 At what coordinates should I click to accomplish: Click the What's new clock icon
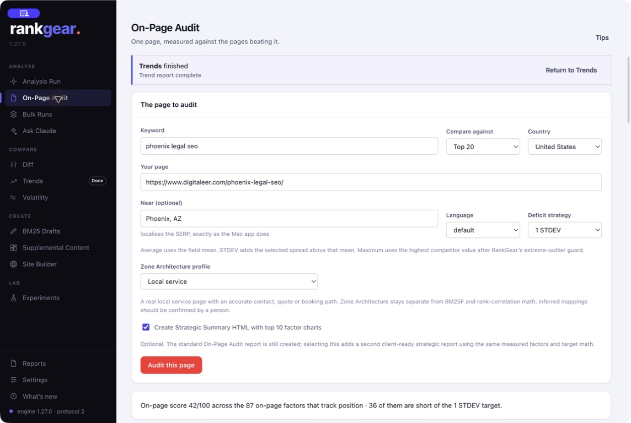coord(14,396)
